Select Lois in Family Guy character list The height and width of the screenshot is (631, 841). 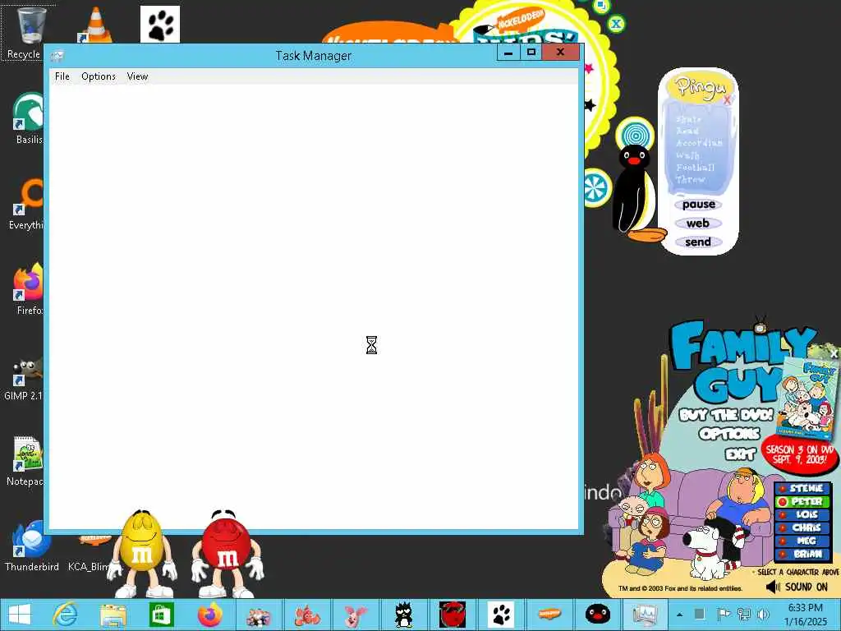point(803,514)
